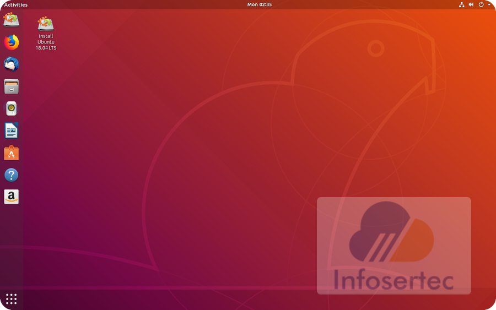The width and height of the screenshot is (496, 310).
Task: Click the wired network status icon
Action: (461, 4)
